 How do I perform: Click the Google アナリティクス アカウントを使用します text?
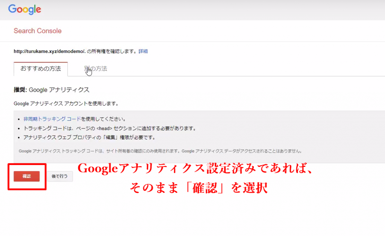pos(66,103)
